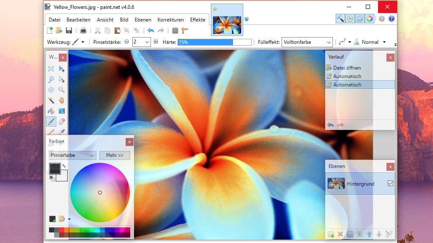Create a new image with the New icon
The image size is (433, 243).
[50, 30]
